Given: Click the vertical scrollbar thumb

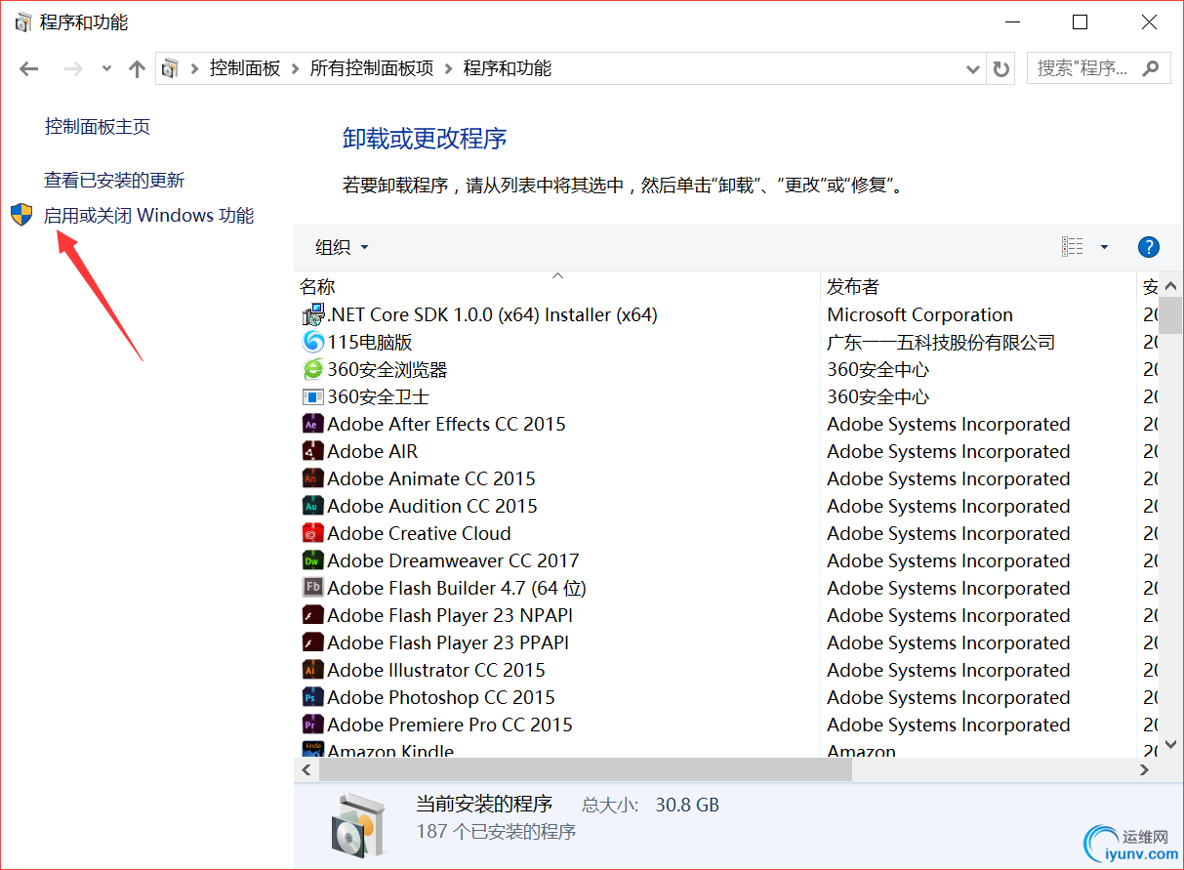Looking at the screenshot, I should click(x=1170, y=315).
